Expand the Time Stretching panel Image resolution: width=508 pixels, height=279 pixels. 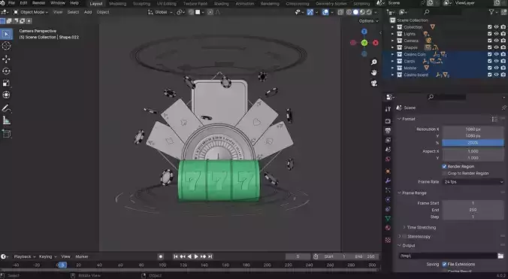pos(404,227)
